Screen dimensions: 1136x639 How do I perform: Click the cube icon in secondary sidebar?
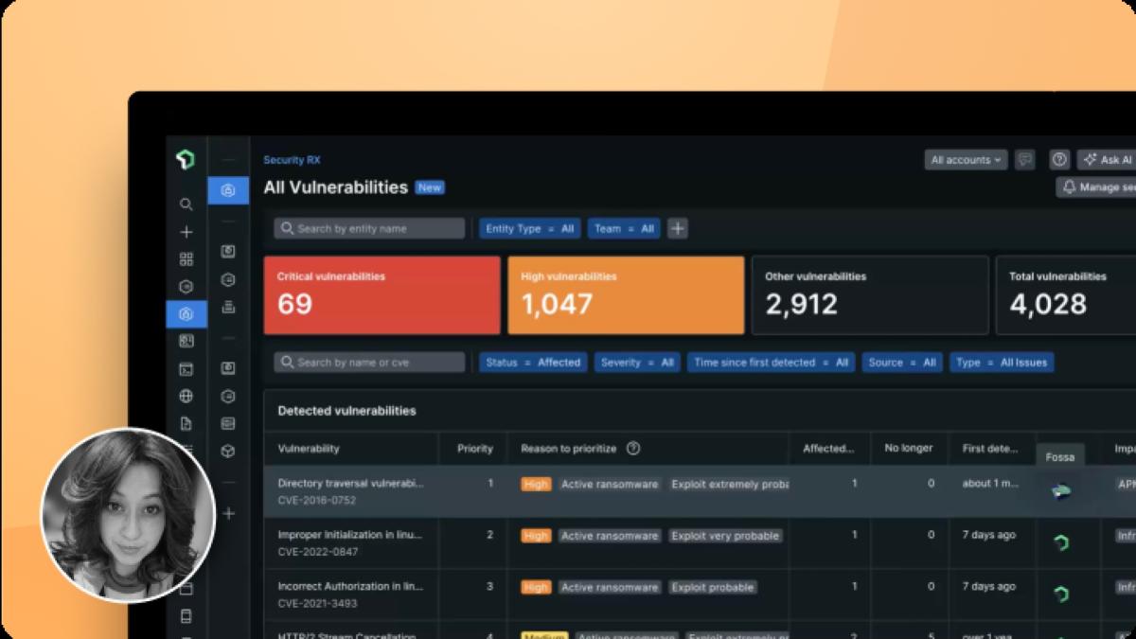tap(228, 452)
